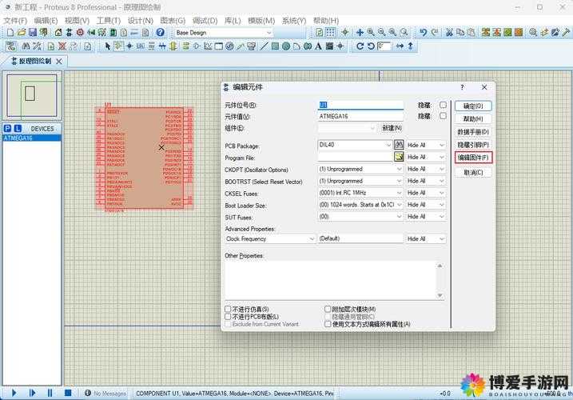The image size is (573, 400).
Task: Open the PCB Package DIL40 dropdown
Action: pos(388,145)
